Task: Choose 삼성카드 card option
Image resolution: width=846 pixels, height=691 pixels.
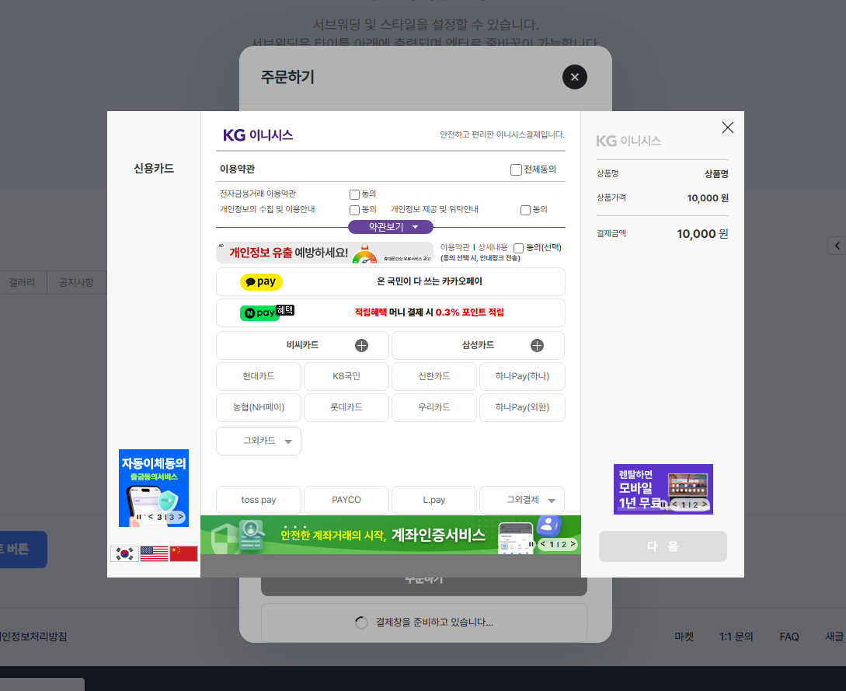Action: (478, 345)
